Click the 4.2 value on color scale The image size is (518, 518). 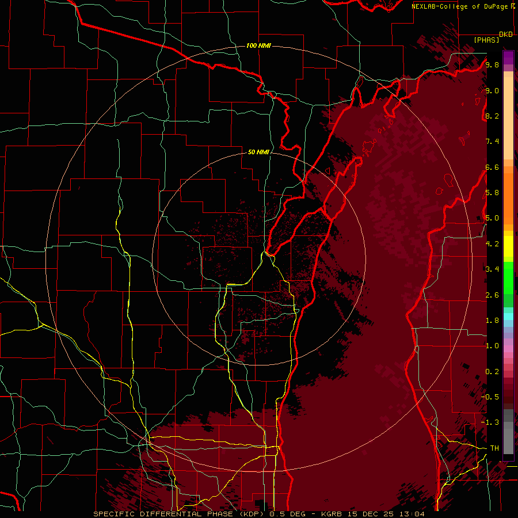[492, 244]
